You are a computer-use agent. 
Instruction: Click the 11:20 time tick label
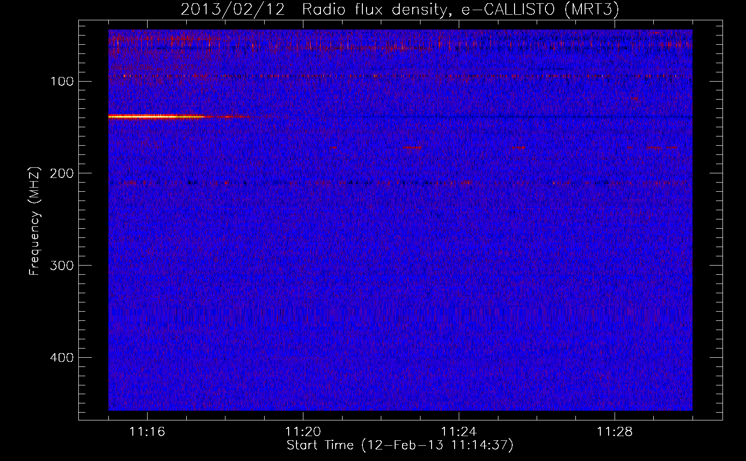(x=303, y=432)
